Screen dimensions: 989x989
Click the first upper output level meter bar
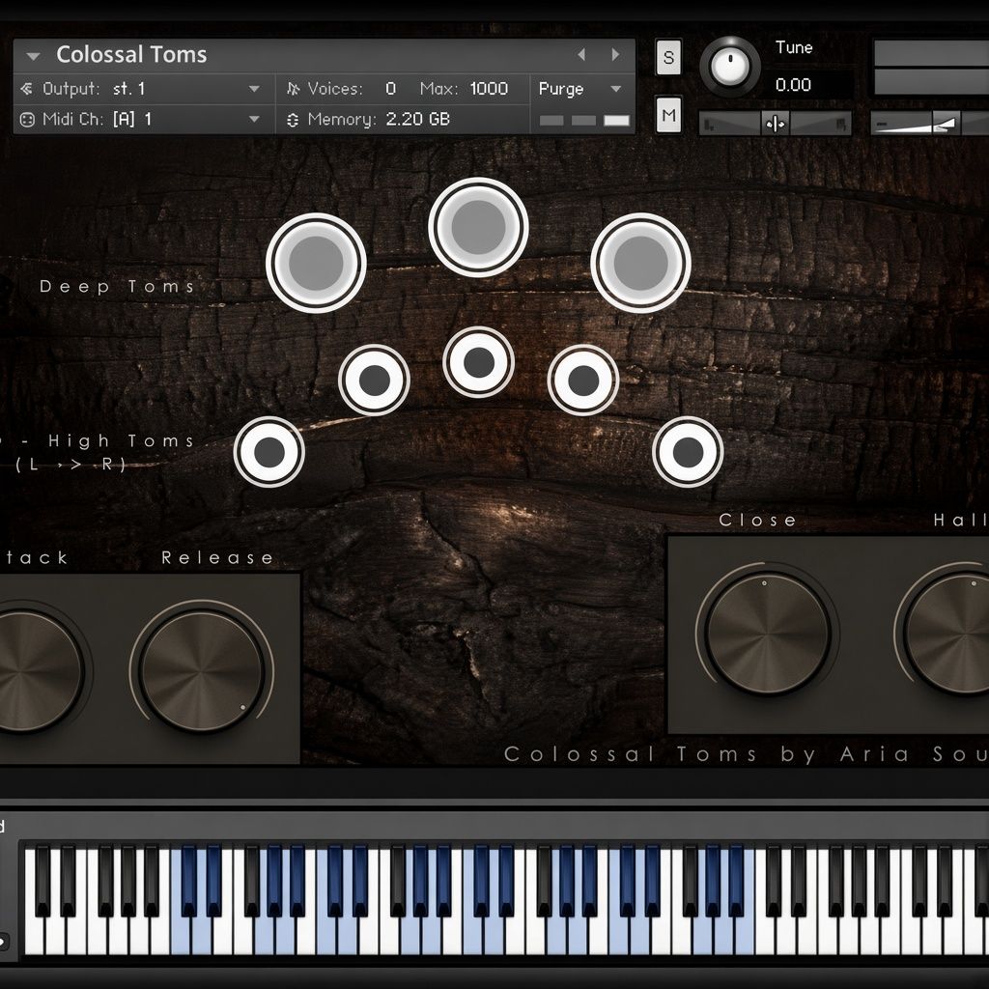point(931,53)
